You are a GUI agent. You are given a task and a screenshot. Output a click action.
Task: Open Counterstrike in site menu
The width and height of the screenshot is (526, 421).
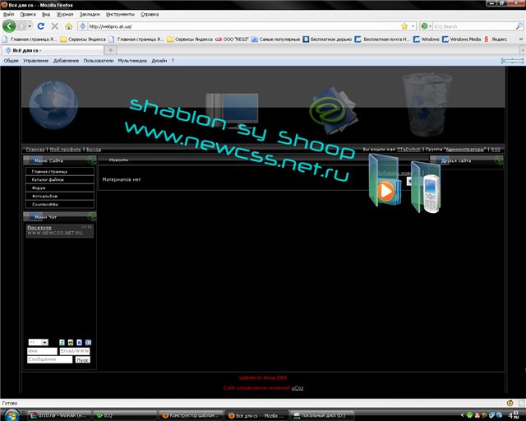point(60,204)
